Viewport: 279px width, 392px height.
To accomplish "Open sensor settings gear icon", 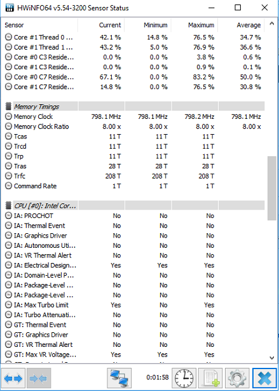I will 237,378.
